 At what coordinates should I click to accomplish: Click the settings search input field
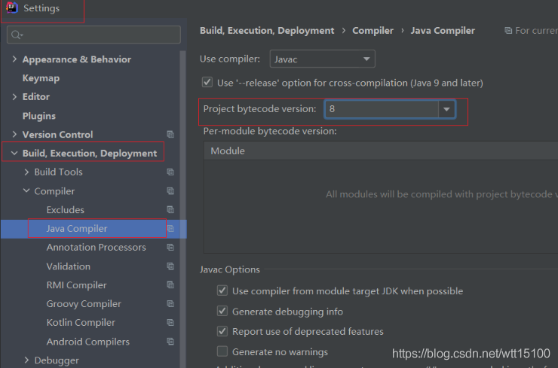[98, 35]
